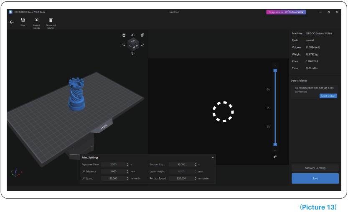348x212 pixels.
Task: Click the top handle of layer slider
Action: [x=275, y=71]
